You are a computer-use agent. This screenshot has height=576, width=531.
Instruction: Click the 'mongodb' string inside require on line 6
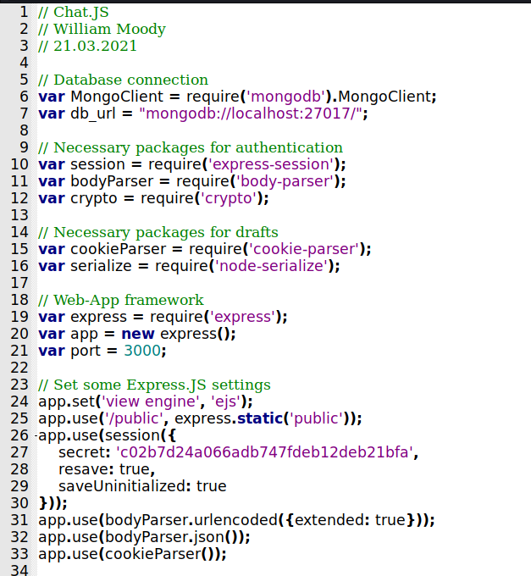click(x=285, y=97)
